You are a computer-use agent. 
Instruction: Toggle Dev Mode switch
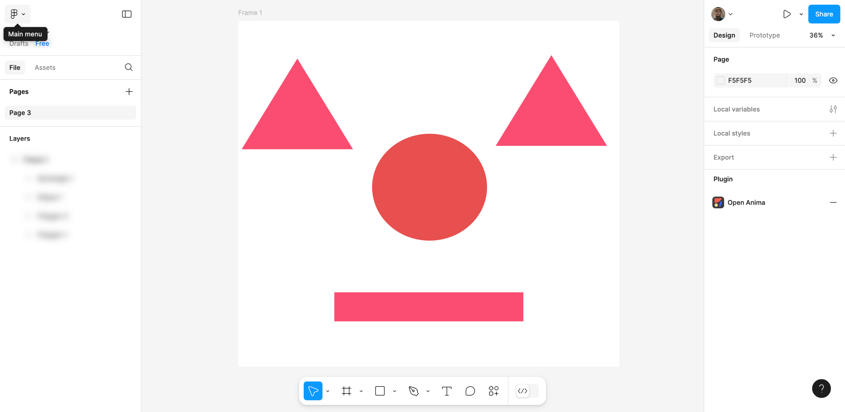pos(527,391)
